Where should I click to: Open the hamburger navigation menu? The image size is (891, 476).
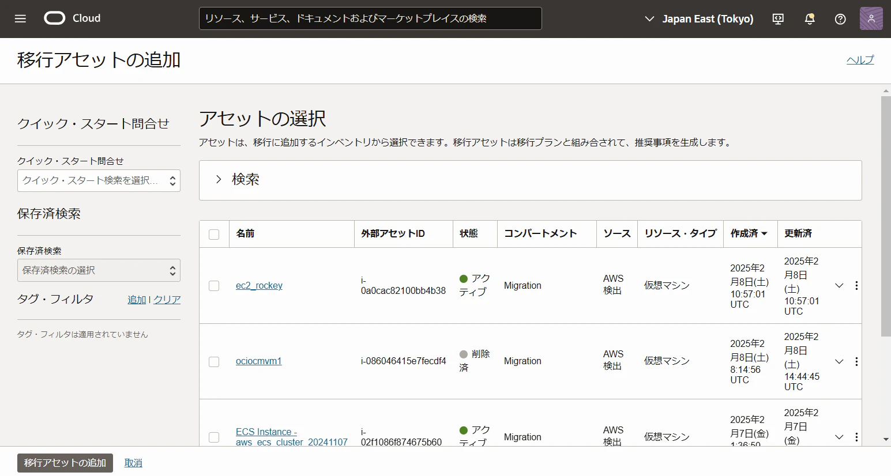[20, 18]
